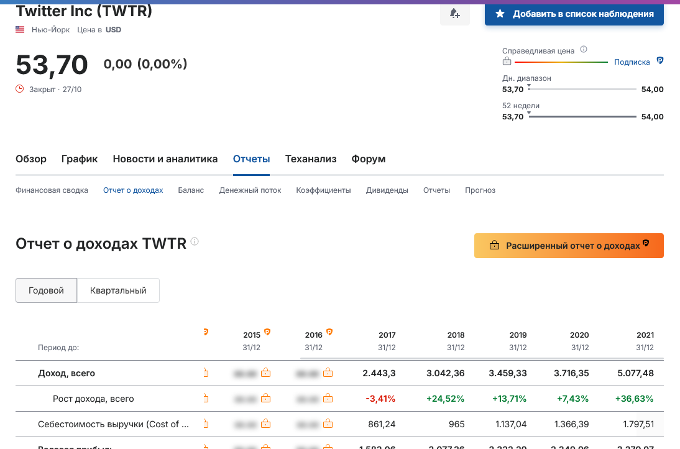The image size is (680, 449).
Task: Switch to the Квартальный period toggle
Action: pos(118,290)
